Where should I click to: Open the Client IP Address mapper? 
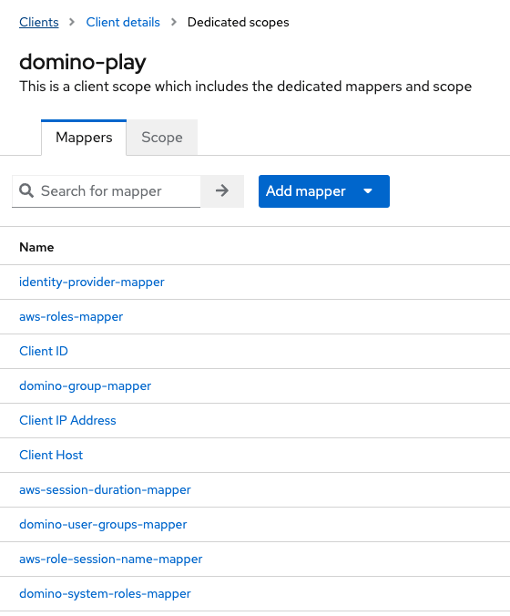click(67, 420)
